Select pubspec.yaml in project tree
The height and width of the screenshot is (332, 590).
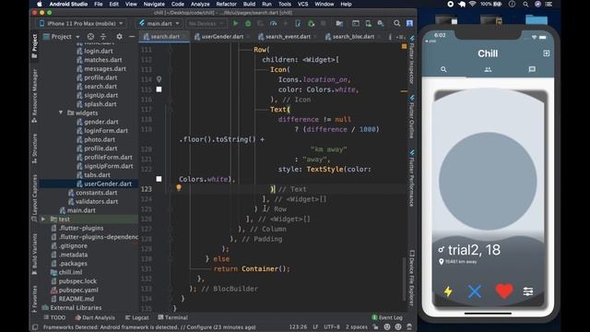pos(78,290)
